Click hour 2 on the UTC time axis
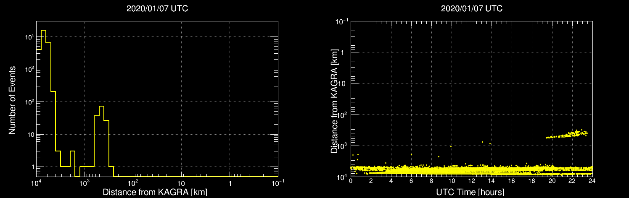This screenshot has width=629, height=198. (x=371, y=181)
